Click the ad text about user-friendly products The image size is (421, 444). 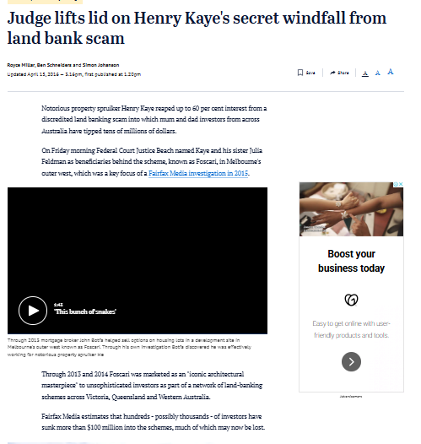(351, 329)
